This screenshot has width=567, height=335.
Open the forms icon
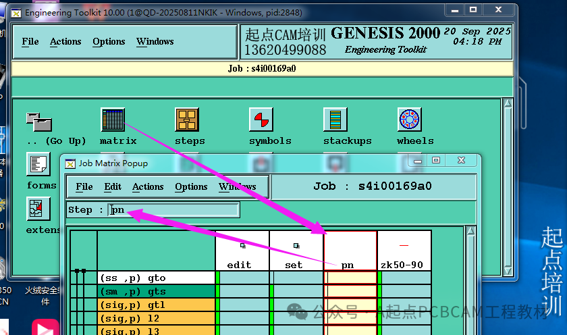coord(38,164)
